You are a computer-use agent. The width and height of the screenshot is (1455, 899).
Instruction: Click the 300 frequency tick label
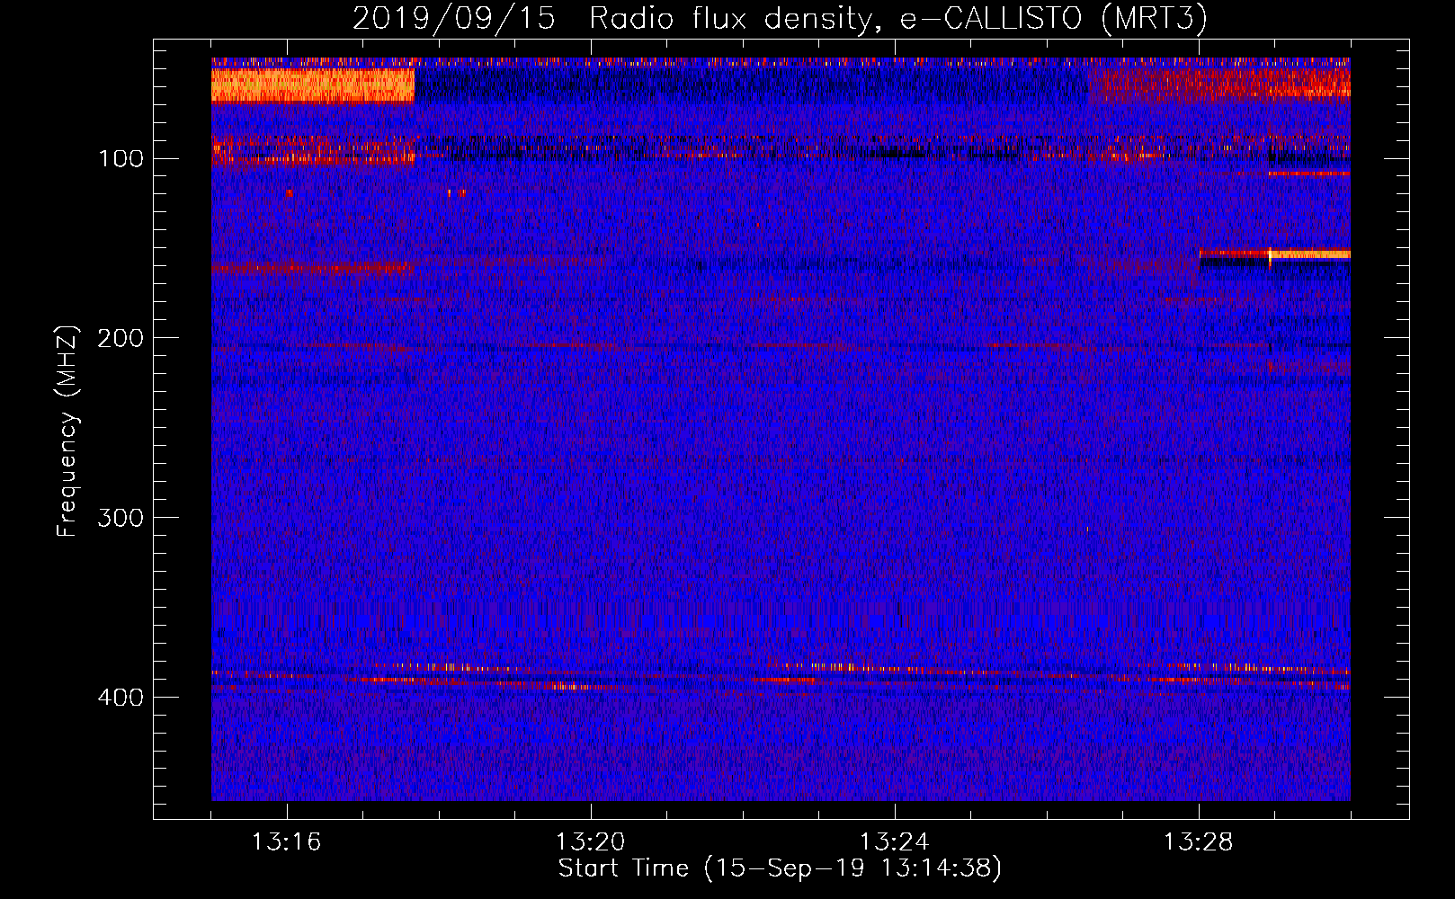[120, 519]
